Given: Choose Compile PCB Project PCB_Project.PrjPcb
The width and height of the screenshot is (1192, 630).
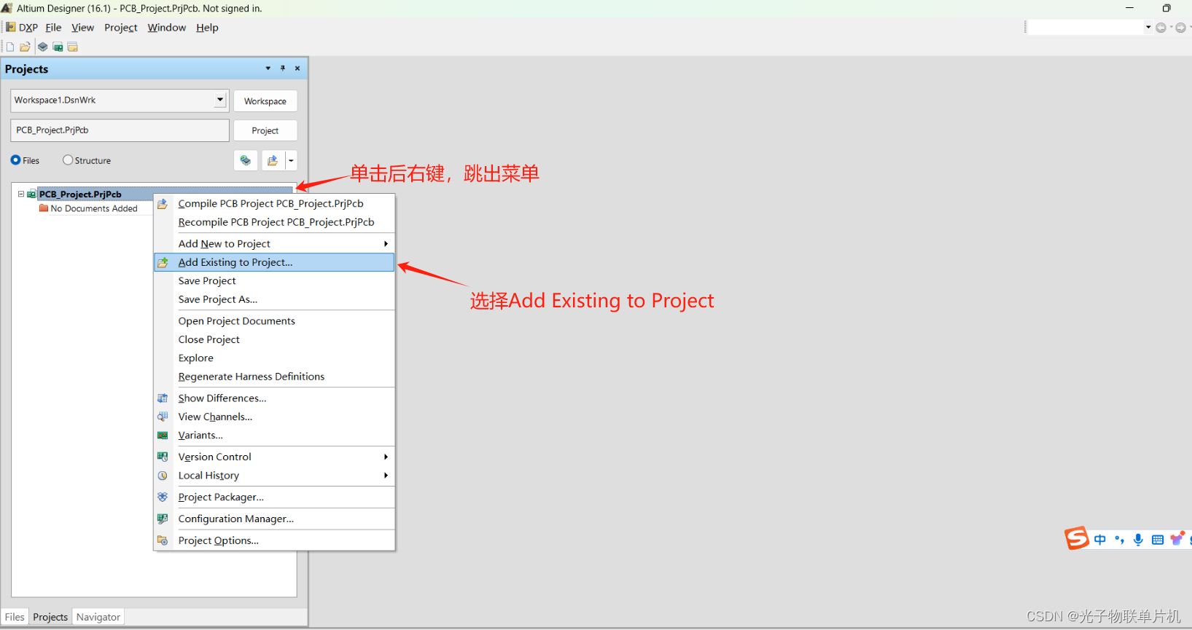Looking at the screenshot, I should click(274, 204).
